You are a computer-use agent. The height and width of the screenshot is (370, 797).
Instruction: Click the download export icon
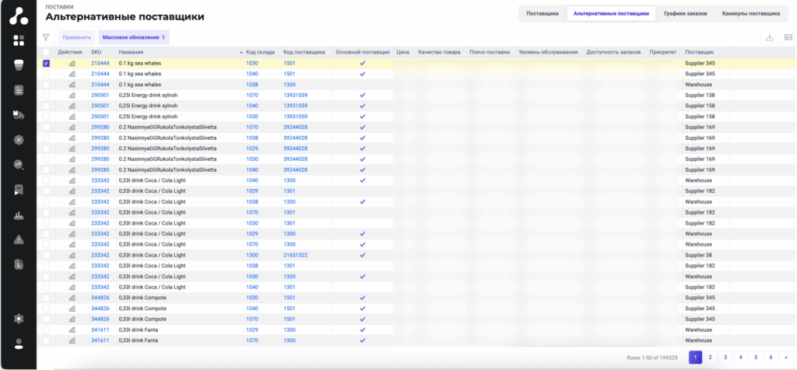(x=769, y=37)
